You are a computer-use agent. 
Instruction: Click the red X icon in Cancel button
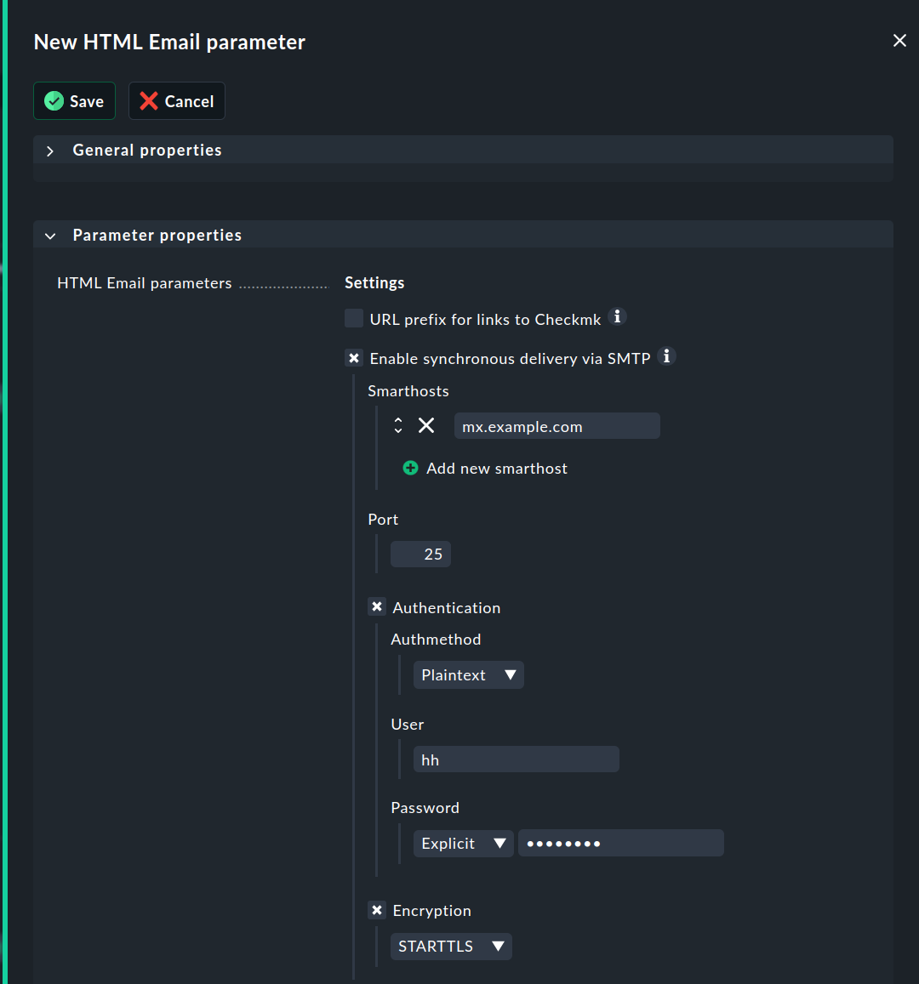[147, 100]
